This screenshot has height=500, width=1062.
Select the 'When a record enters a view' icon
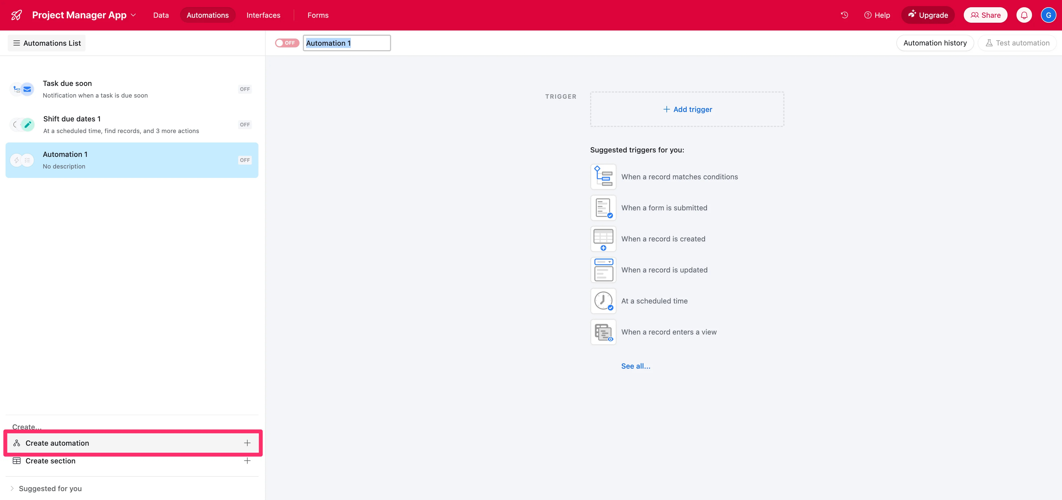[603, 332]
